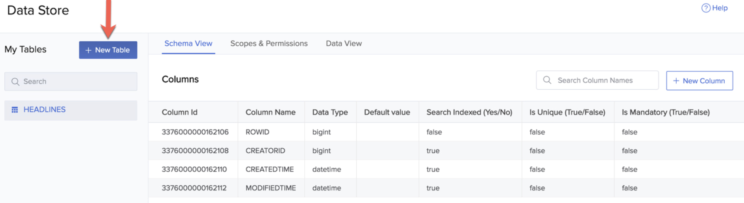
Task: Select the MODIFIEDTIME column row
Action: click(270, 188)
